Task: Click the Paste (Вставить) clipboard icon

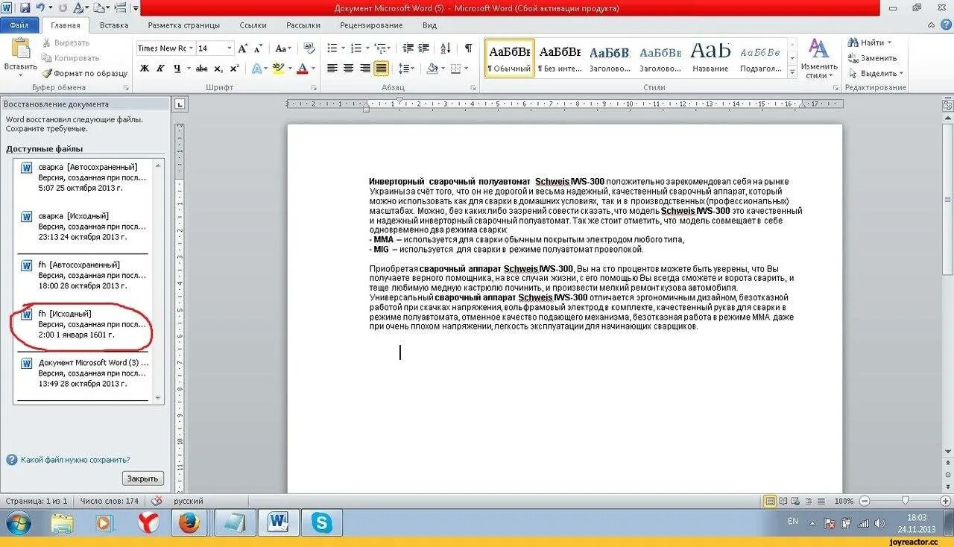Action: (20, 49)
